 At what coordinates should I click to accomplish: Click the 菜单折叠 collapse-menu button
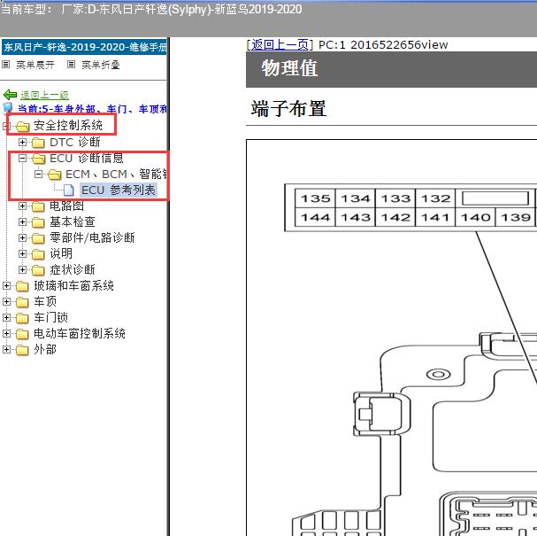[x=101, y=65]
